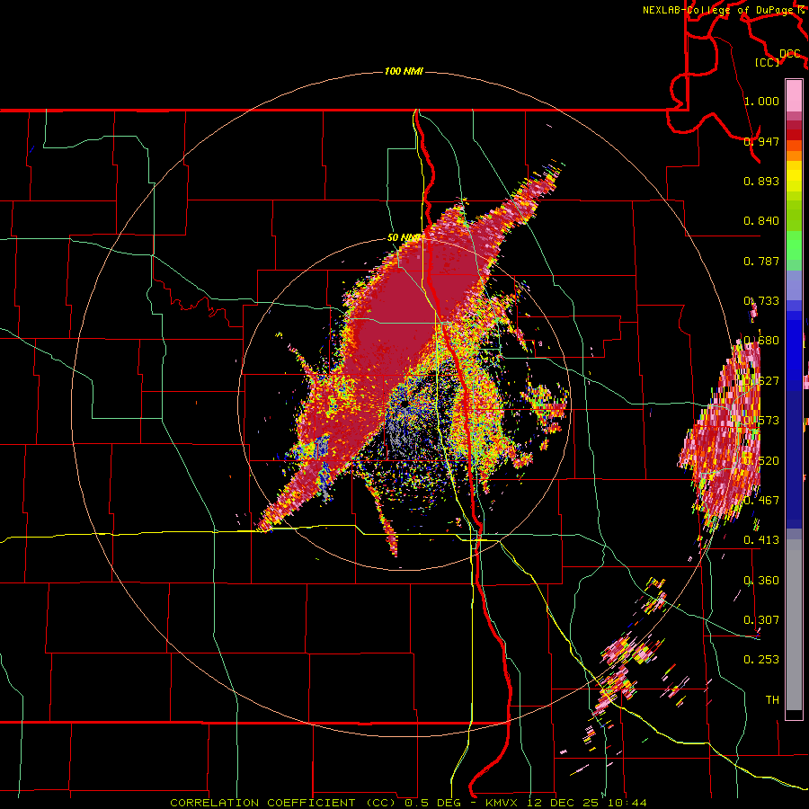Click the 0.253 value on the color scale

pyautogui.click(x=761, y=660)
